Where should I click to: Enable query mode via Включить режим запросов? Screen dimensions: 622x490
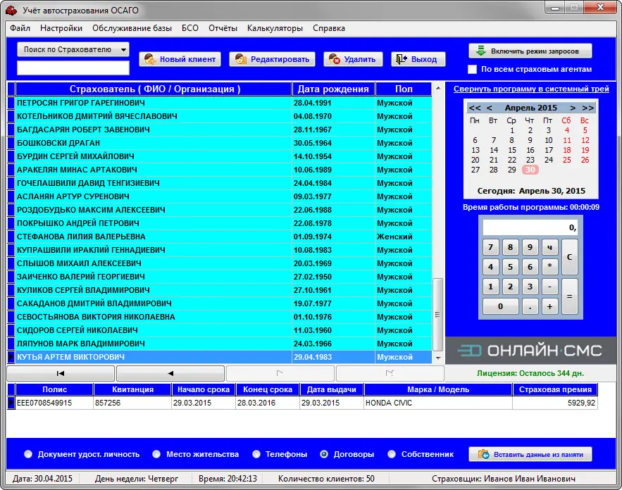click(530, 51)
